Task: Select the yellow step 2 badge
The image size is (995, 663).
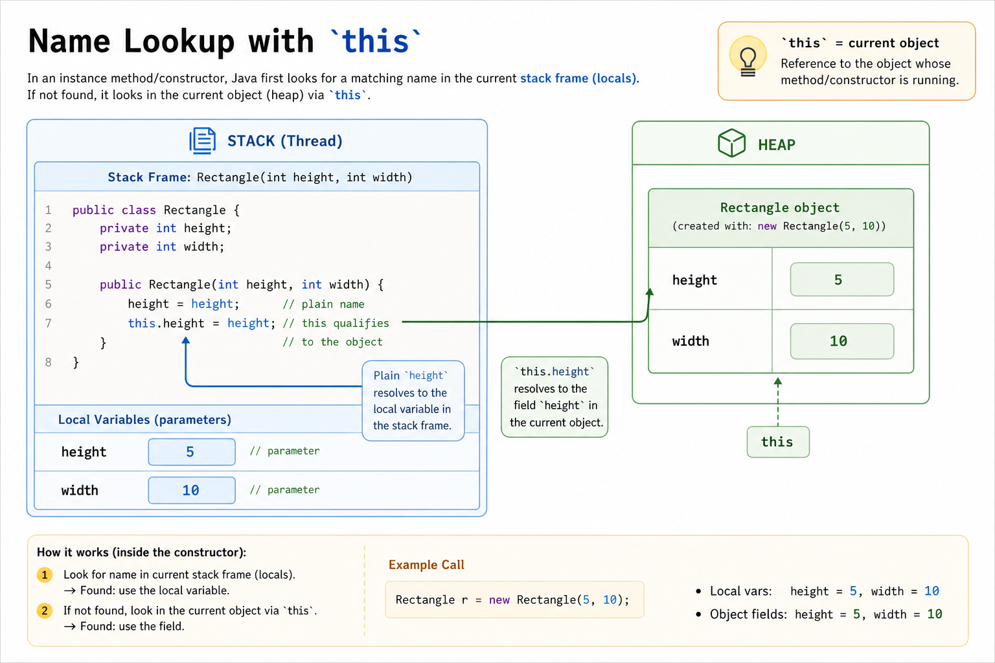Action: (x=45, y=611)
